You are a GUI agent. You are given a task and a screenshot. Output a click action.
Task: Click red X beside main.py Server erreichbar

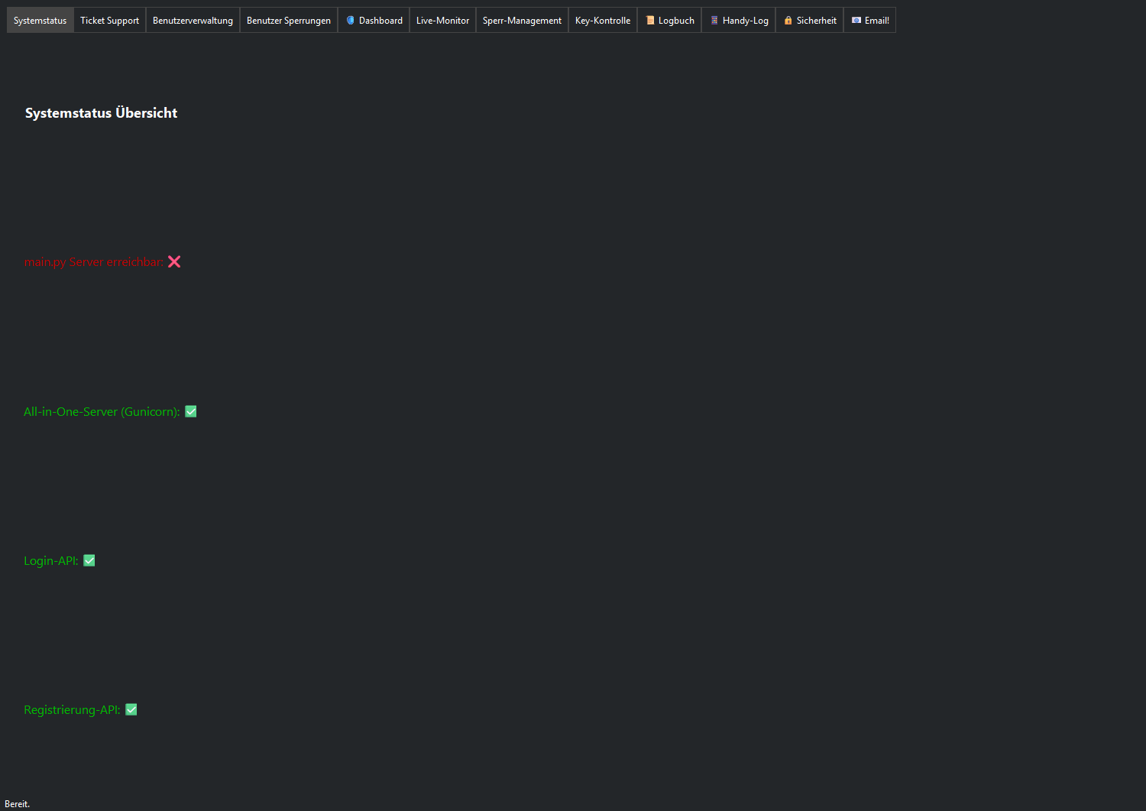[174, 261]
